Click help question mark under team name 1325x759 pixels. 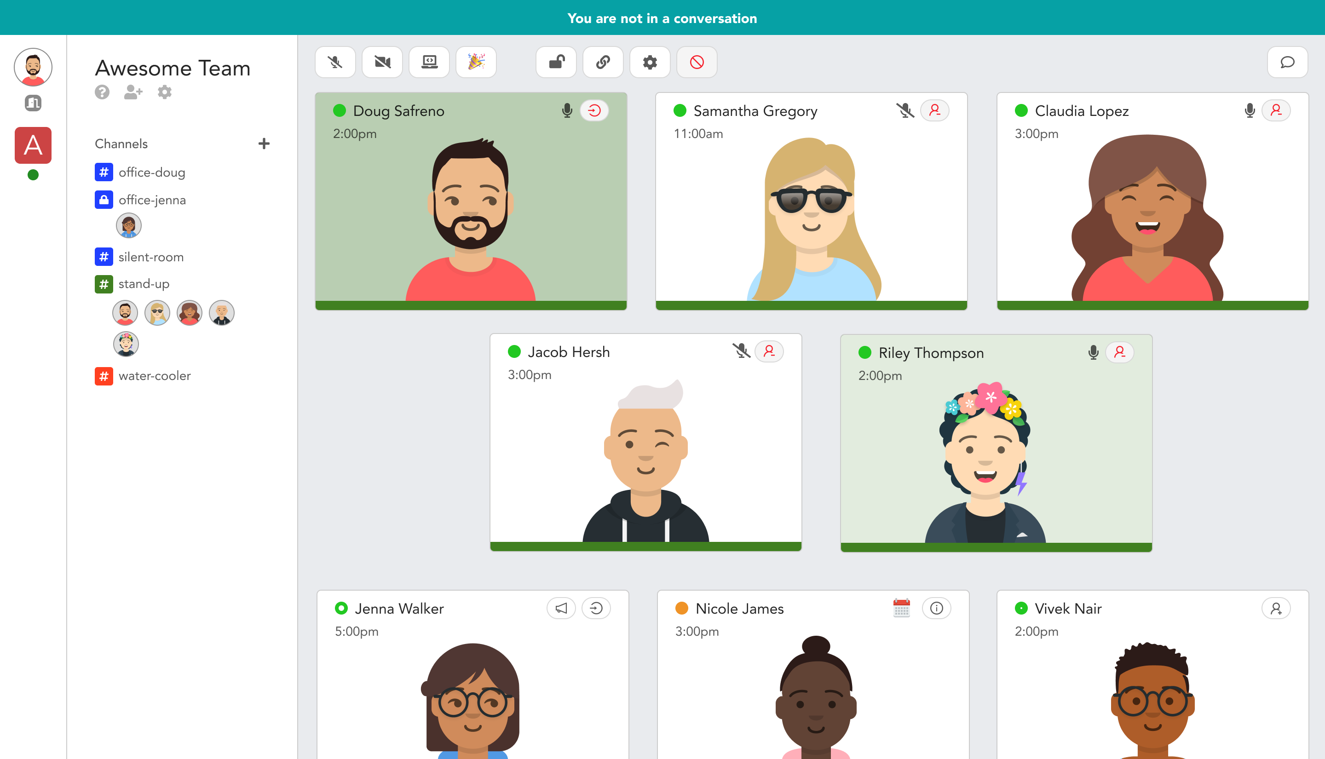[x=102, y=92]
